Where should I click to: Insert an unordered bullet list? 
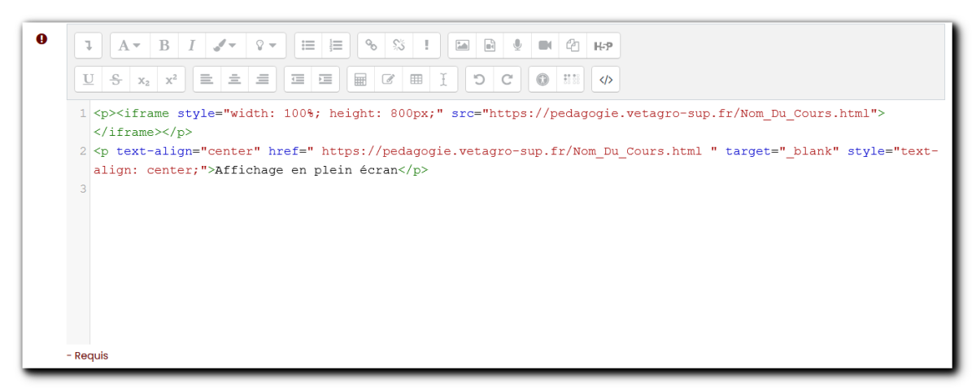pos(308,46)
